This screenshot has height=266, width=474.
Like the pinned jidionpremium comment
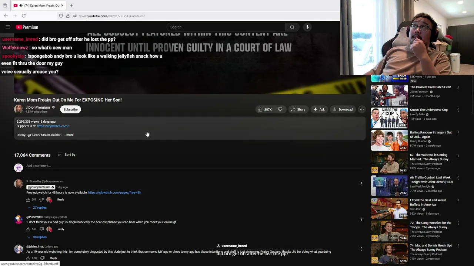(28, 199)
